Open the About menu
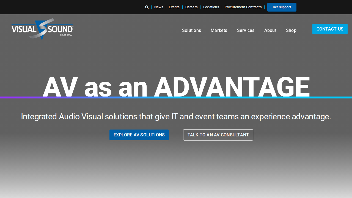352x198 pixels. (270, 31)
